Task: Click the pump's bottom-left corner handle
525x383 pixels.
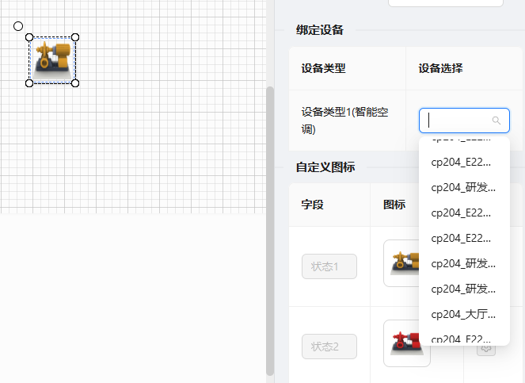Action: [29, 83]
